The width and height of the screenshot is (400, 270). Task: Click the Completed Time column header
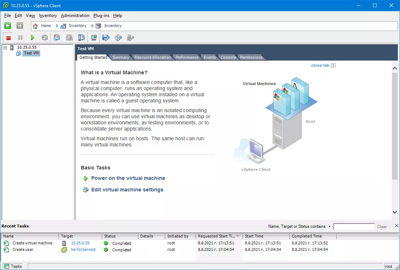[313, 236]
